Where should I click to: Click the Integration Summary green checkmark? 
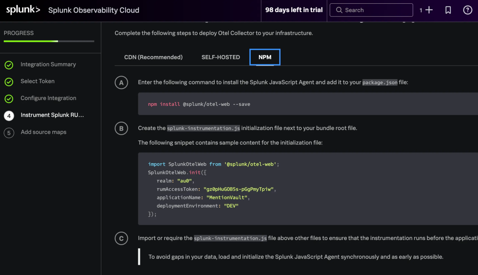point(9,65)
